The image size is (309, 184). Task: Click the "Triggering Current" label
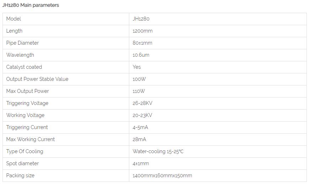[27, 127]
